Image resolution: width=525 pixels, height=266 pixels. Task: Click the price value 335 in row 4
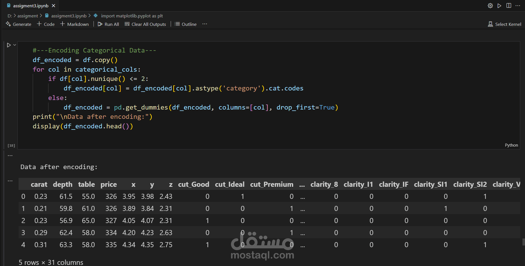(x=111, y=245)
